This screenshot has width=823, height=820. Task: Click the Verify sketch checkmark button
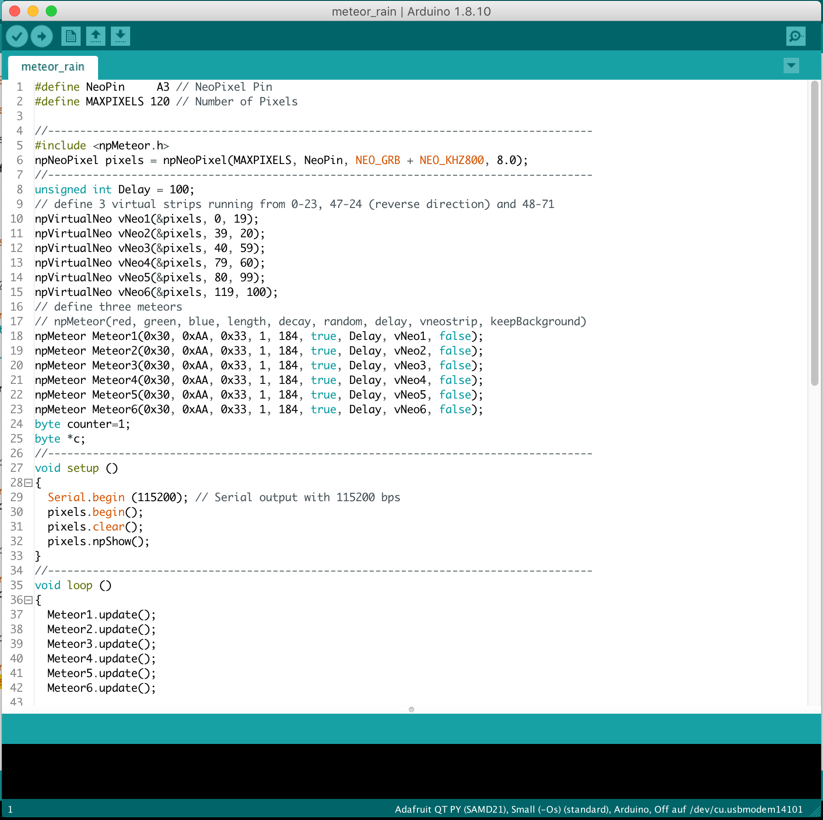(x=17, y=36)
